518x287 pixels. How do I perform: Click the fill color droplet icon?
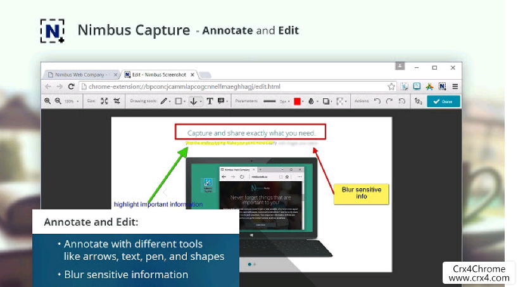(x=312, y=101)
